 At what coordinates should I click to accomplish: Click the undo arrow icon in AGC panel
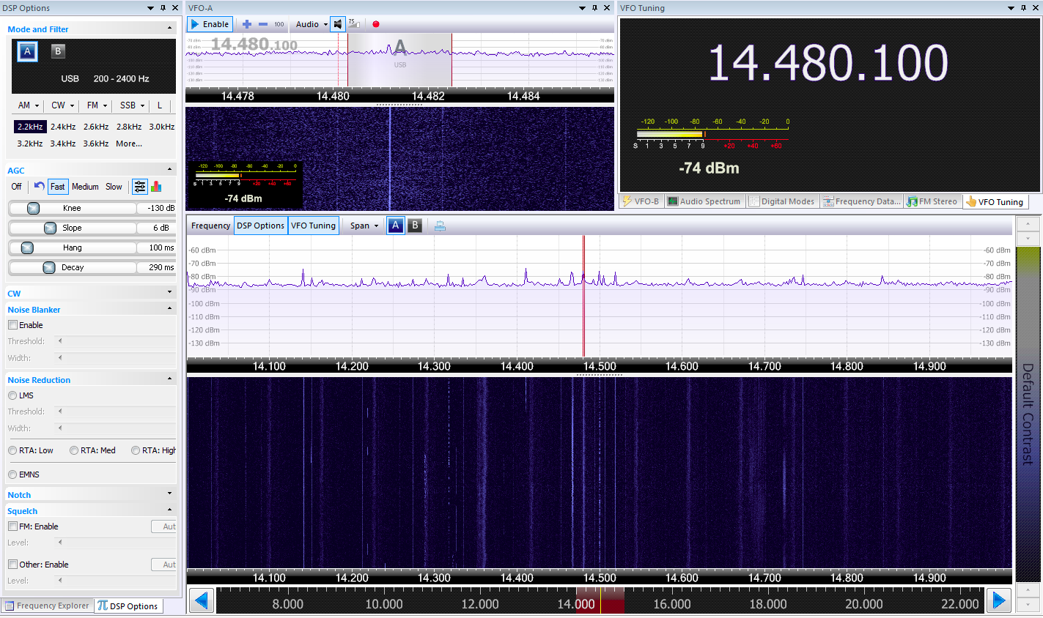tap(40, 187)
